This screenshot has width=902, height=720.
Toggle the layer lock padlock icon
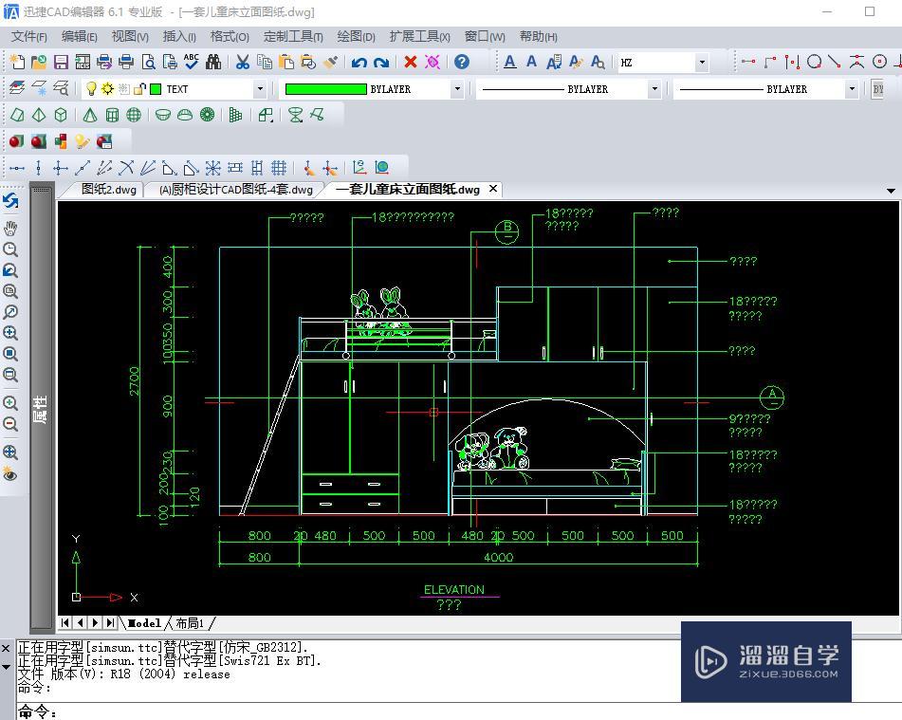pyautogui.click(x=141, y=87)
